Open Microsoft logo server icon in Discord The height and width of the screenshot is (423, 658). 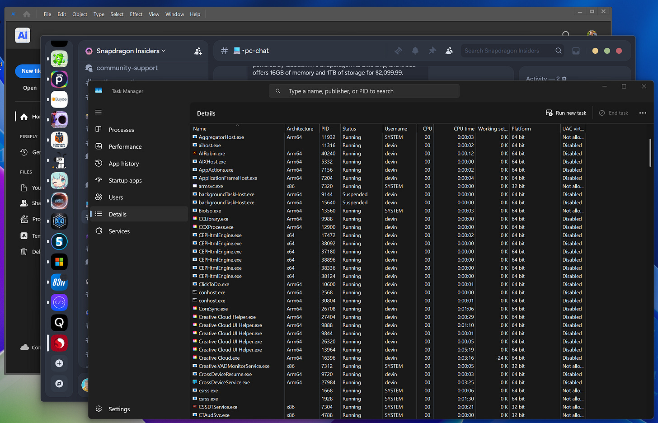[x=59, y=262]
